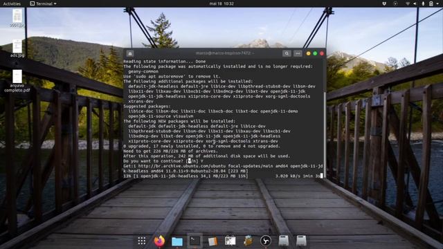Select the adc.jpg desktop file

(17, 48)
